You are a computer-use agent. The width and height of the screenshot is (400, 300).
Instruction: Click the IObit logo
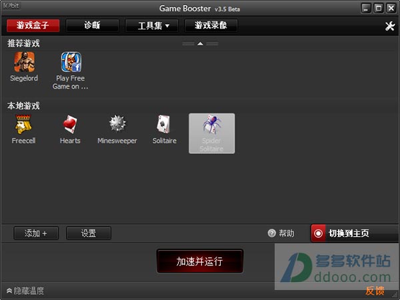[11, 5]
